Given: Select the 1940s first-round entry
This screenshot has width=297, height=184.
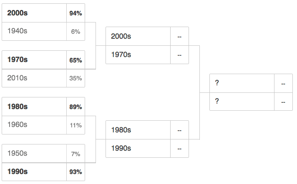Looking at the screenshot, I should tap(34, 31).
